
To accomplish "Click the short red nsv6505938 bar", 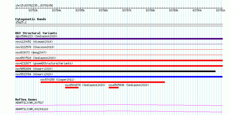I will [x=114, y=88].
